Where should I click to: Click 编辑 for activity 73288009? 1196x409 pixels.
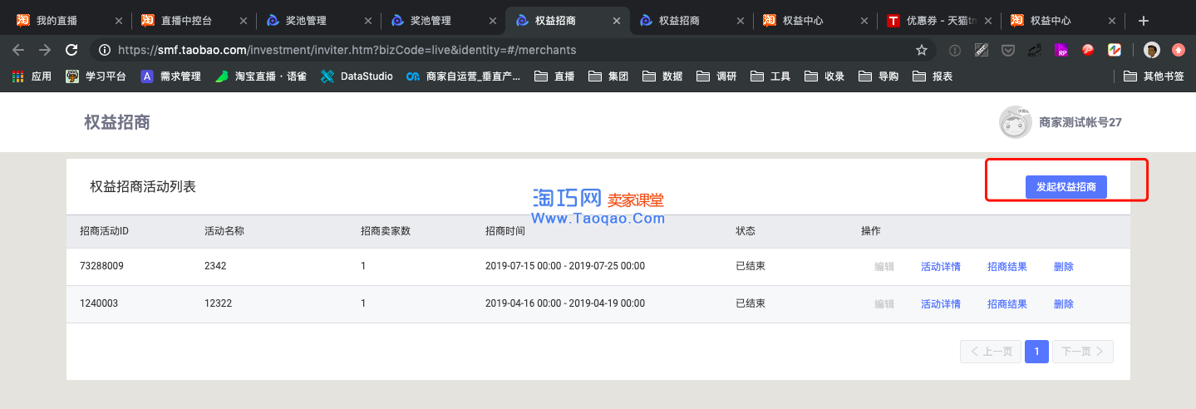[x=884, y=267]
